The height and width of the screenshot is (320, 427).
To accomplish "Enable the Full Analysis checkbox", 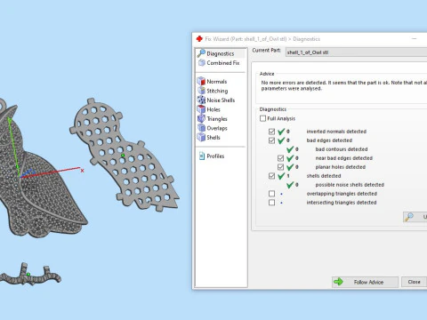I will point(262,118).
